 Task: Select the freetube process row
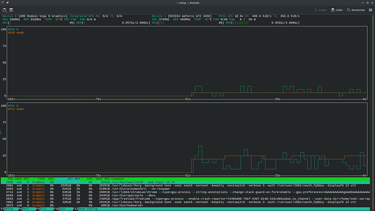click(185, 199)
